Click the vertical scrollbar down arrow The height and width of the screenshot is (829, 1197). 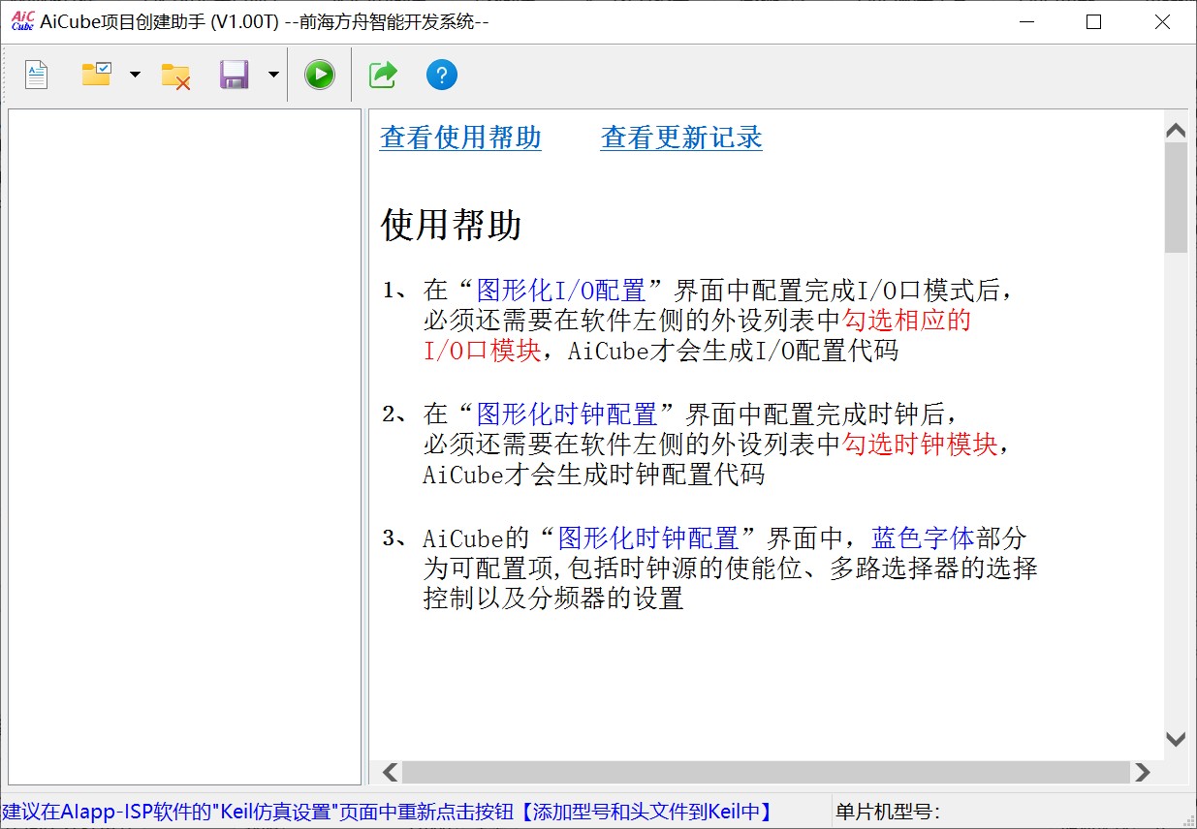(1176, 739)
